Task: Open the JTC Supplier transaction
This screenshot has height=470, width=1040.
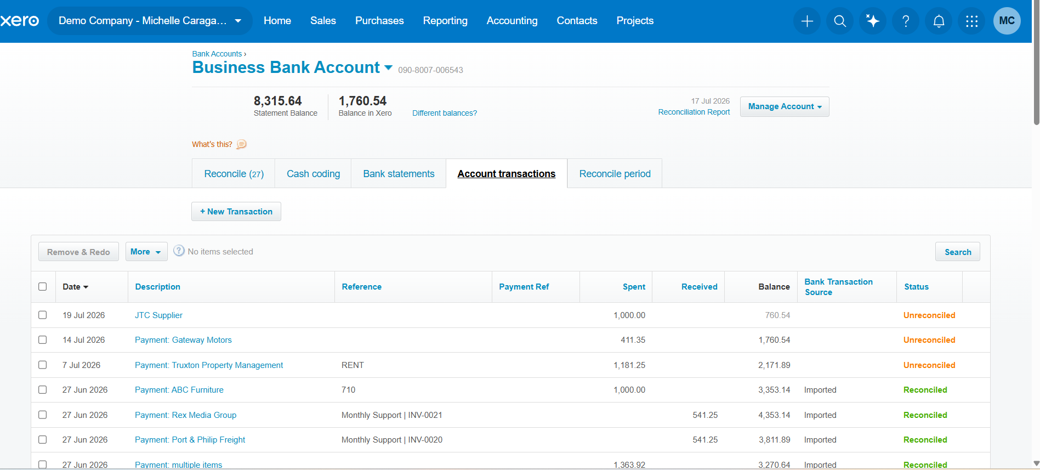Action: [x=159, y=315]
